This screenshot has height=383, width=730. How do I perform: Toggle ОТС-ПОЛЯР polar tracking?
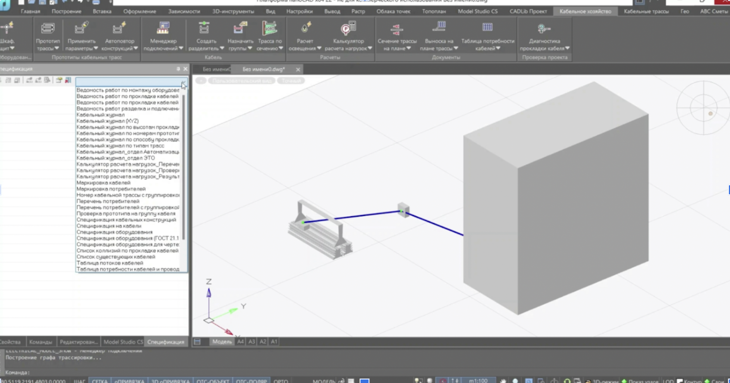pos(251,381)
